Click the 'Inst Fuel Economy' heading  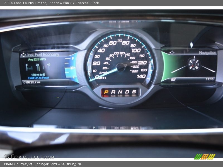pyautogui.click(x=43, y=55)
